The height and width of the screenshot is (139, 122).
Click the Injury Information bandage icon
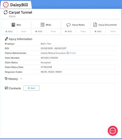(6, 39)
